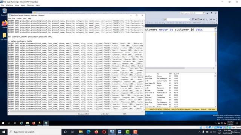Click 'customer_id' in the SSMS query
The image size is (241, 135).
[x=185, y=30]
